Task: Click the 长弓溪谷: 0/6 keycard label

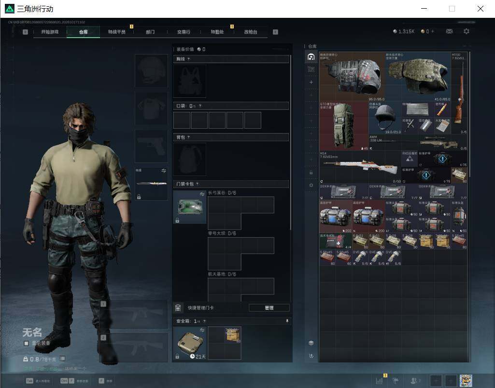Action: point(222,193)
